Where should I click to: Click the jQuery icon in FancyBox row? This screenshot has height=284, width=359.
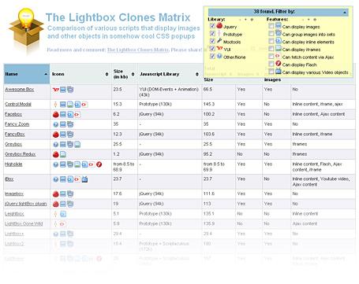pos(55,135)
